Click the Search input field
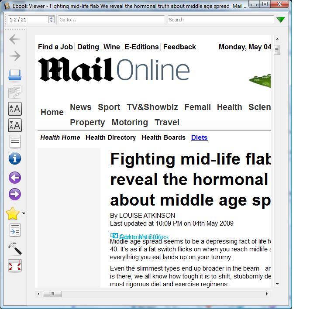Screen dimensions: 327x309 pos(220,20)
